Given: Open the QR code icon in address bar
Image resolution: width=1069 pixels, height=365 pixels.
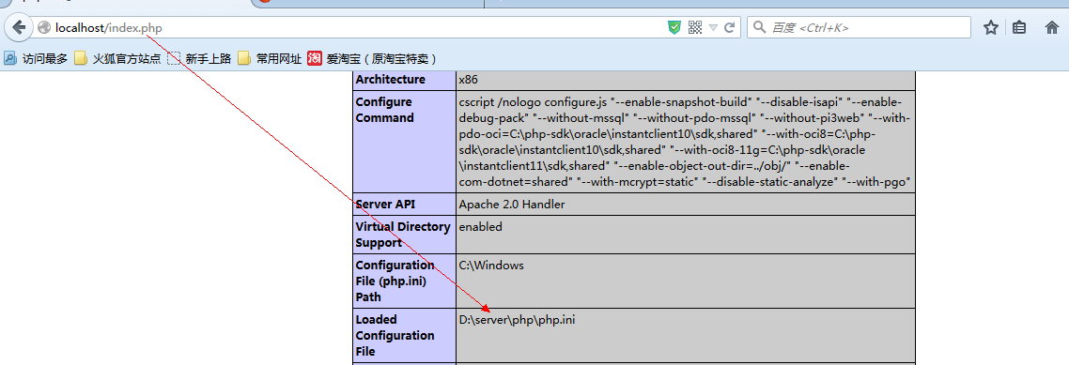Looking at the screenshot, I should 695,28.
